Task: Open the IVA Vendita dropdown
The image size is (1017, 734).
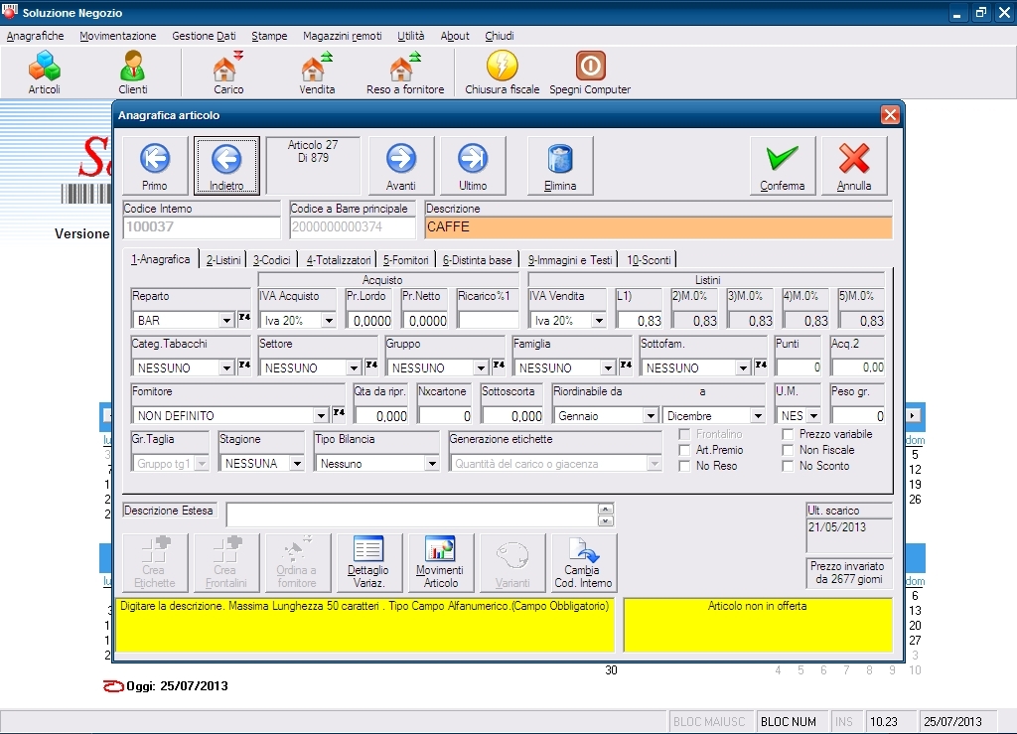Action: tap(599, 320)
